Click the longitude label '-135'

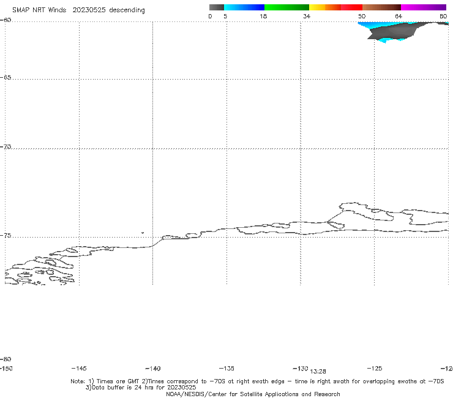pos(226,369)
